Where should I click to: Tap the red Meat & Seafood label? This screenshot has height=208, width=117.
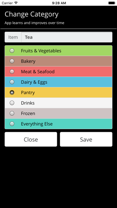pos(38,72)
